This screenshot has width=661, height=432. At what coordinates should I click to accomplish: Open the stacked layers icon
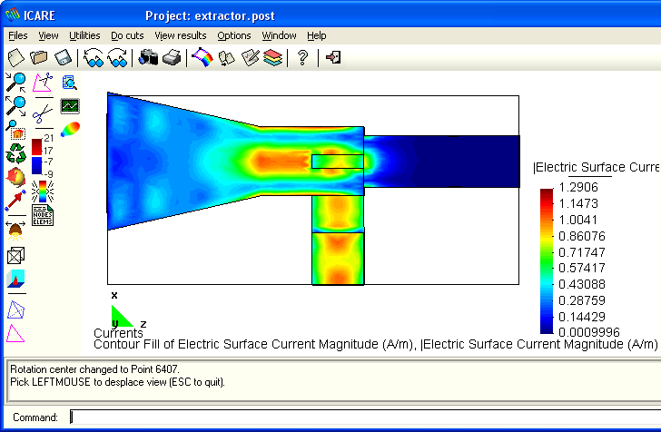pyautogui.click(x=272, y=58)
